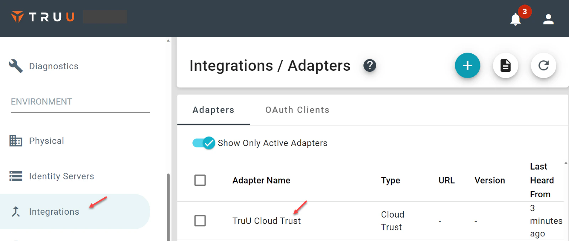
Task: Switch to the OAuth Clients tab
Action: 297,110
